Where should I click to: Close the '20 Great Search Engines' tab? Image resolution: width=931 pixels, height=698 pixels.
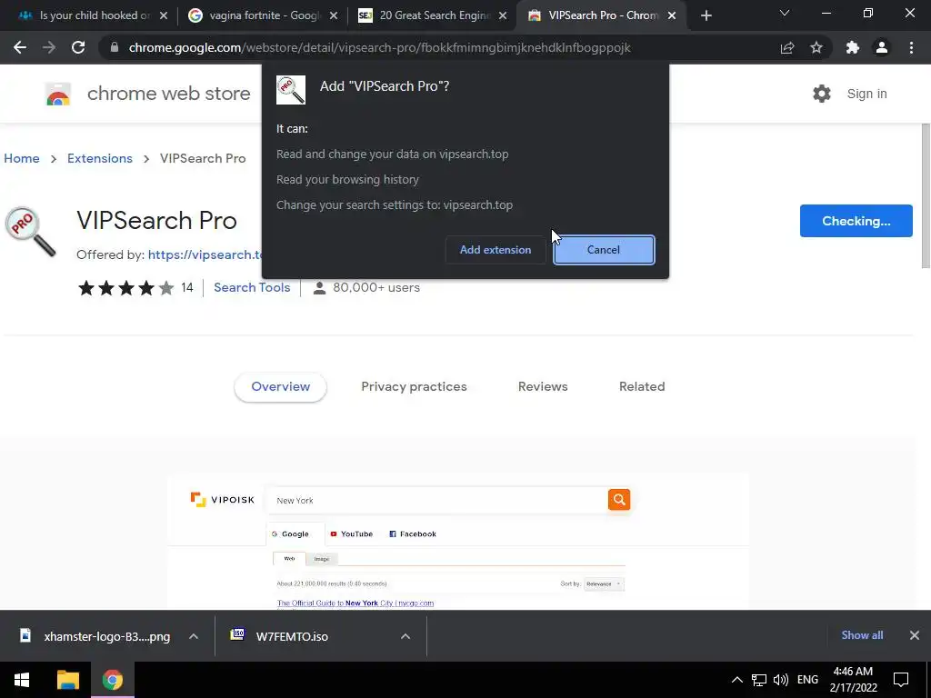pos(503,15)
